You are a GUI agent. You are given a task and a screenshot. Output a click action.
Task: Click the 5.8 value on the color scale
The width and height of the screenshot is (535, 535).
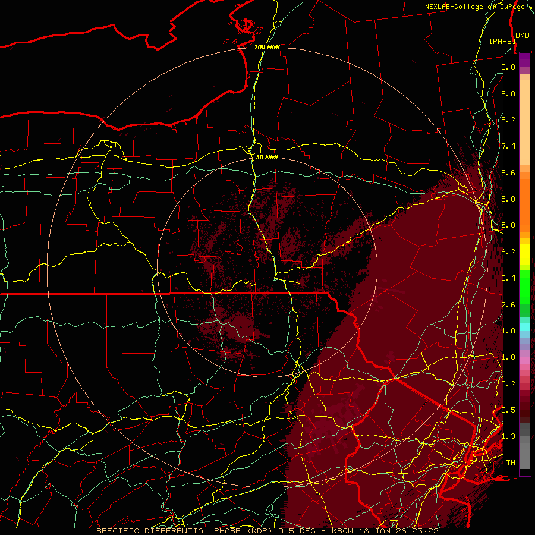coord(508,199)
